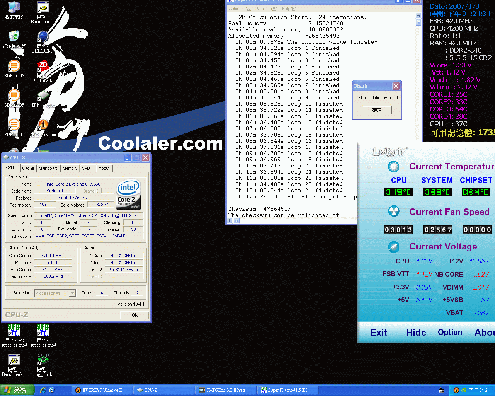Open the About tab in CPU-Z
This screenshot has height=396, width=495.
(104, 168)
